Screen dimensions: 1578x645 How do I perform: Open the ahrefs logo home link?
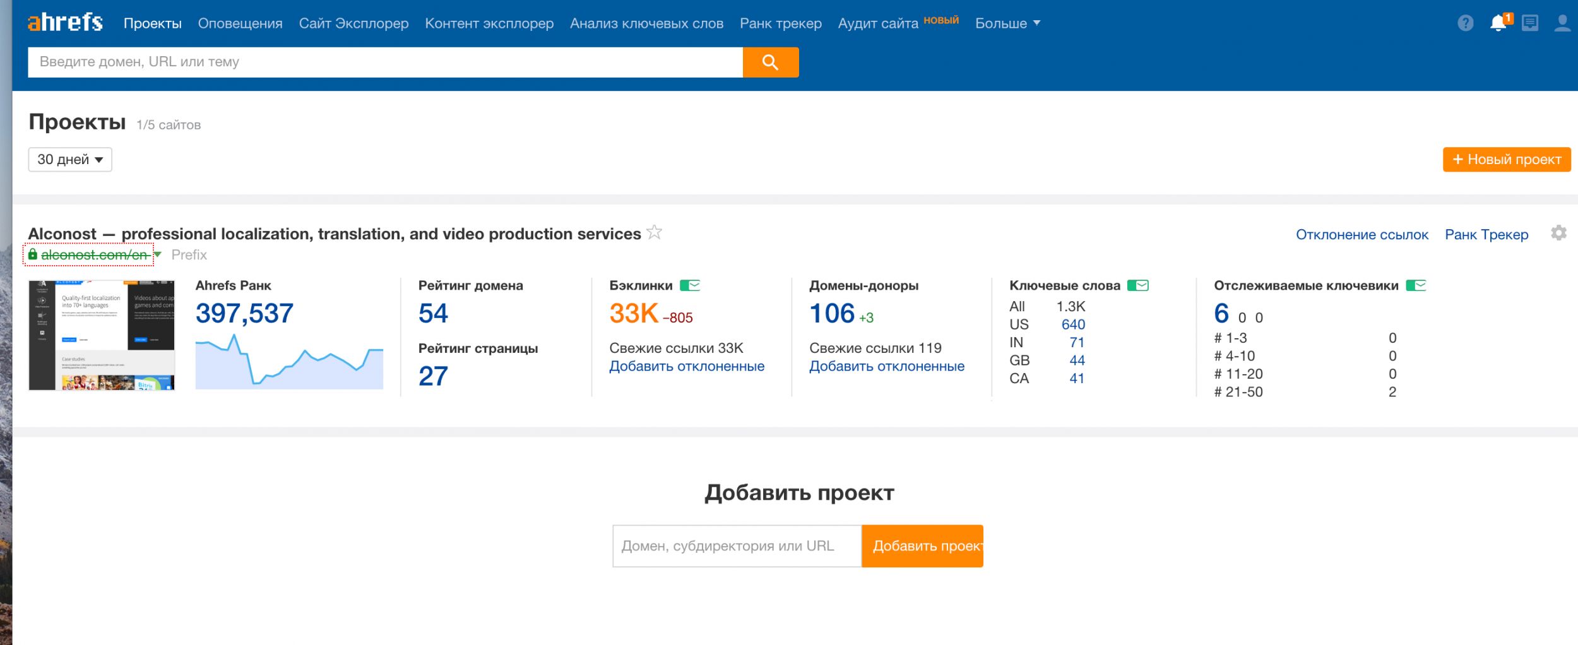click(65, 23)
